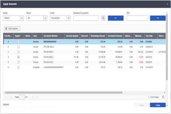Uncheck the Apply box for TR-INV-009.2
The height and width of the screenshot is (114, 171).
(x=19, y=57)
